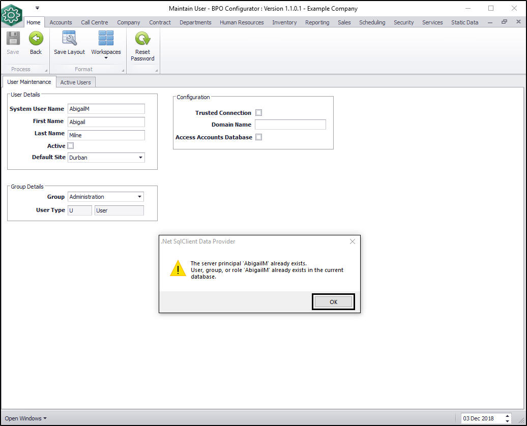Click OK in the error dialog
527x426 pixels.
coord(333,301)
